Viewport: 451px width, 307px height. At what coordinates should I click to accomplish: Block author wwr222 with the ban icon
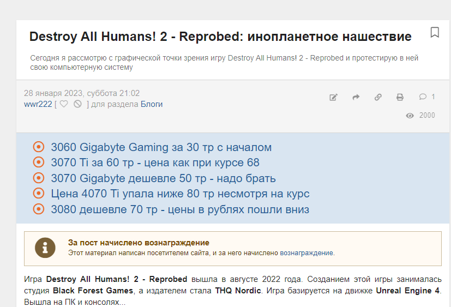click(77, 104)
